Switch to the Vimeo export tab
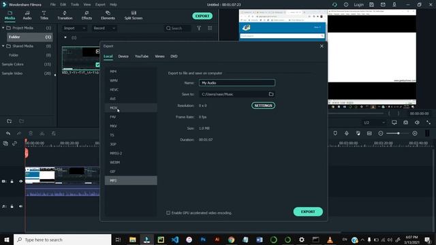436x245 pixels. 159,56
